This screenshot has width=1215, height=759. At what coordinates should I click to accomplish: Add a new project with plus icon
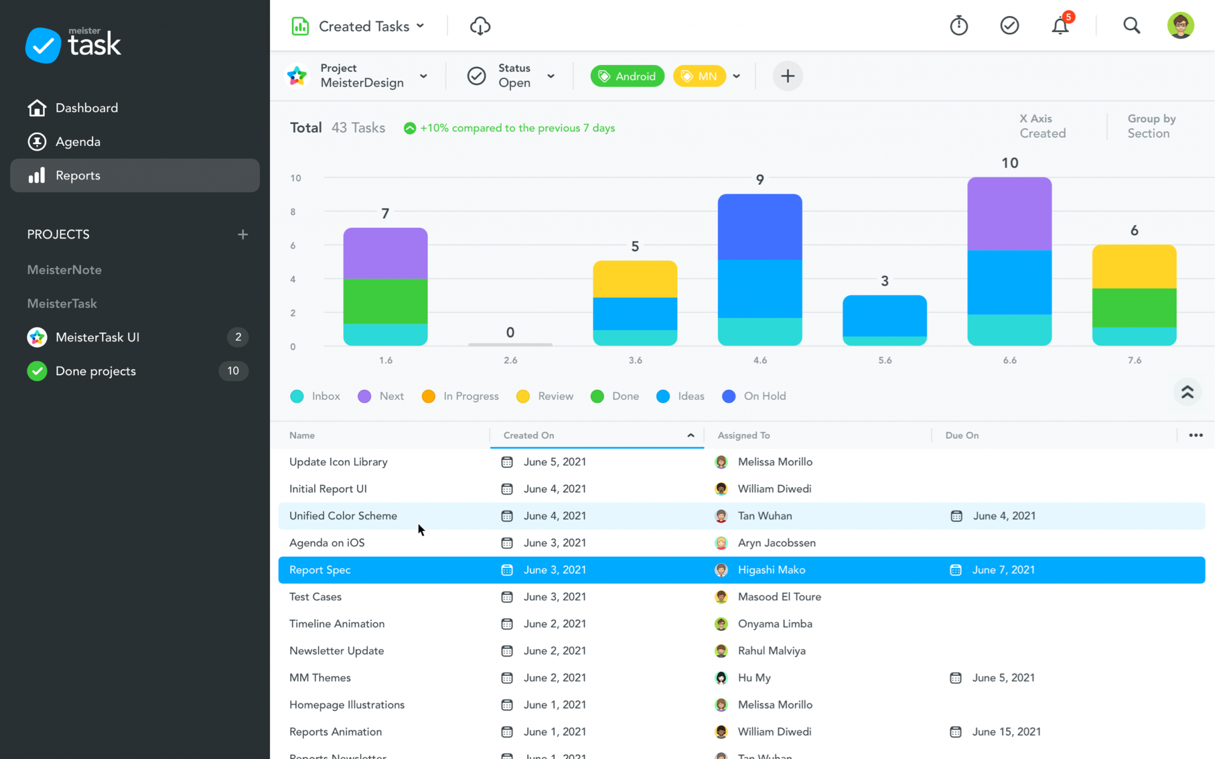(x=243, y=234)
